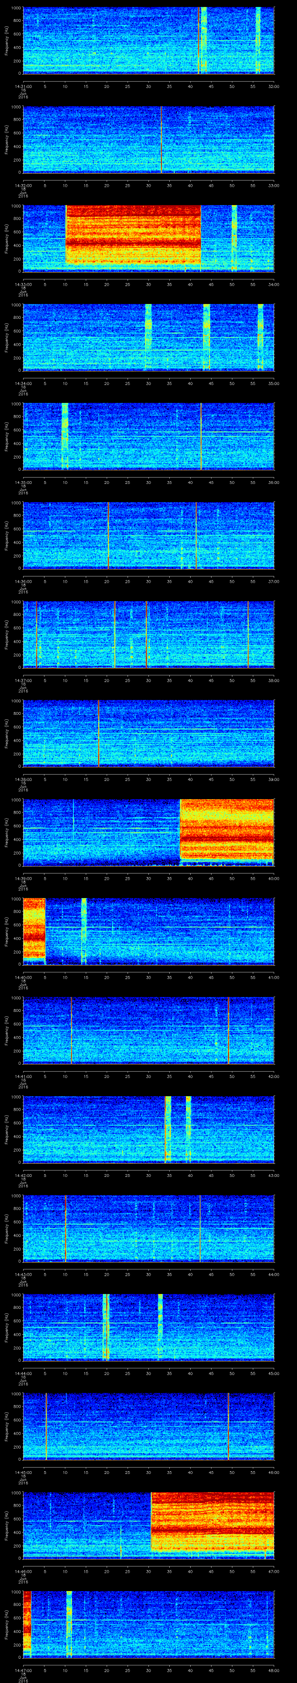The image size is (297, 1683).
Task: Click the green band near 15 seconds in 14:40 spectrogram
Action: (84, 931)
